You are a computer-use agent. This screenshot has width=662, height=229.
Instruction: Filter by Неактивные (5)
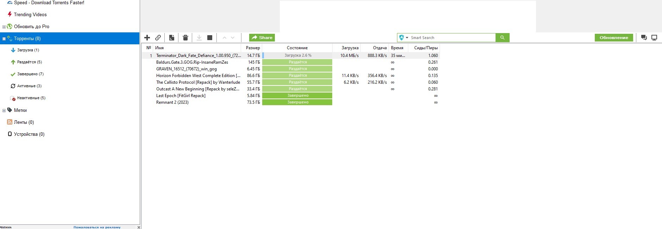(31, 98)
